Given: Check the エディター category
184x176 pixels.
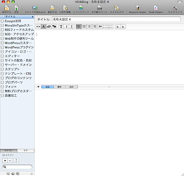Looking at the screenshot, I should pyautogui.click(x=2, y=56).
